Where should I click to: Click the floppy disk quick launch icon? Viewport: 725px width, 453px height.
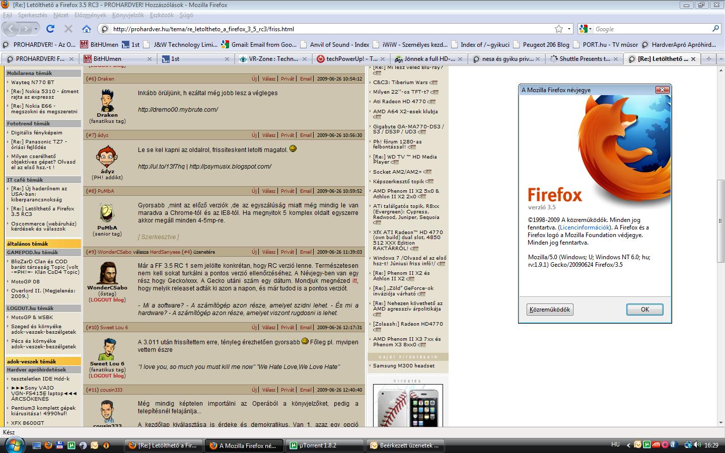tap(60, 445)
